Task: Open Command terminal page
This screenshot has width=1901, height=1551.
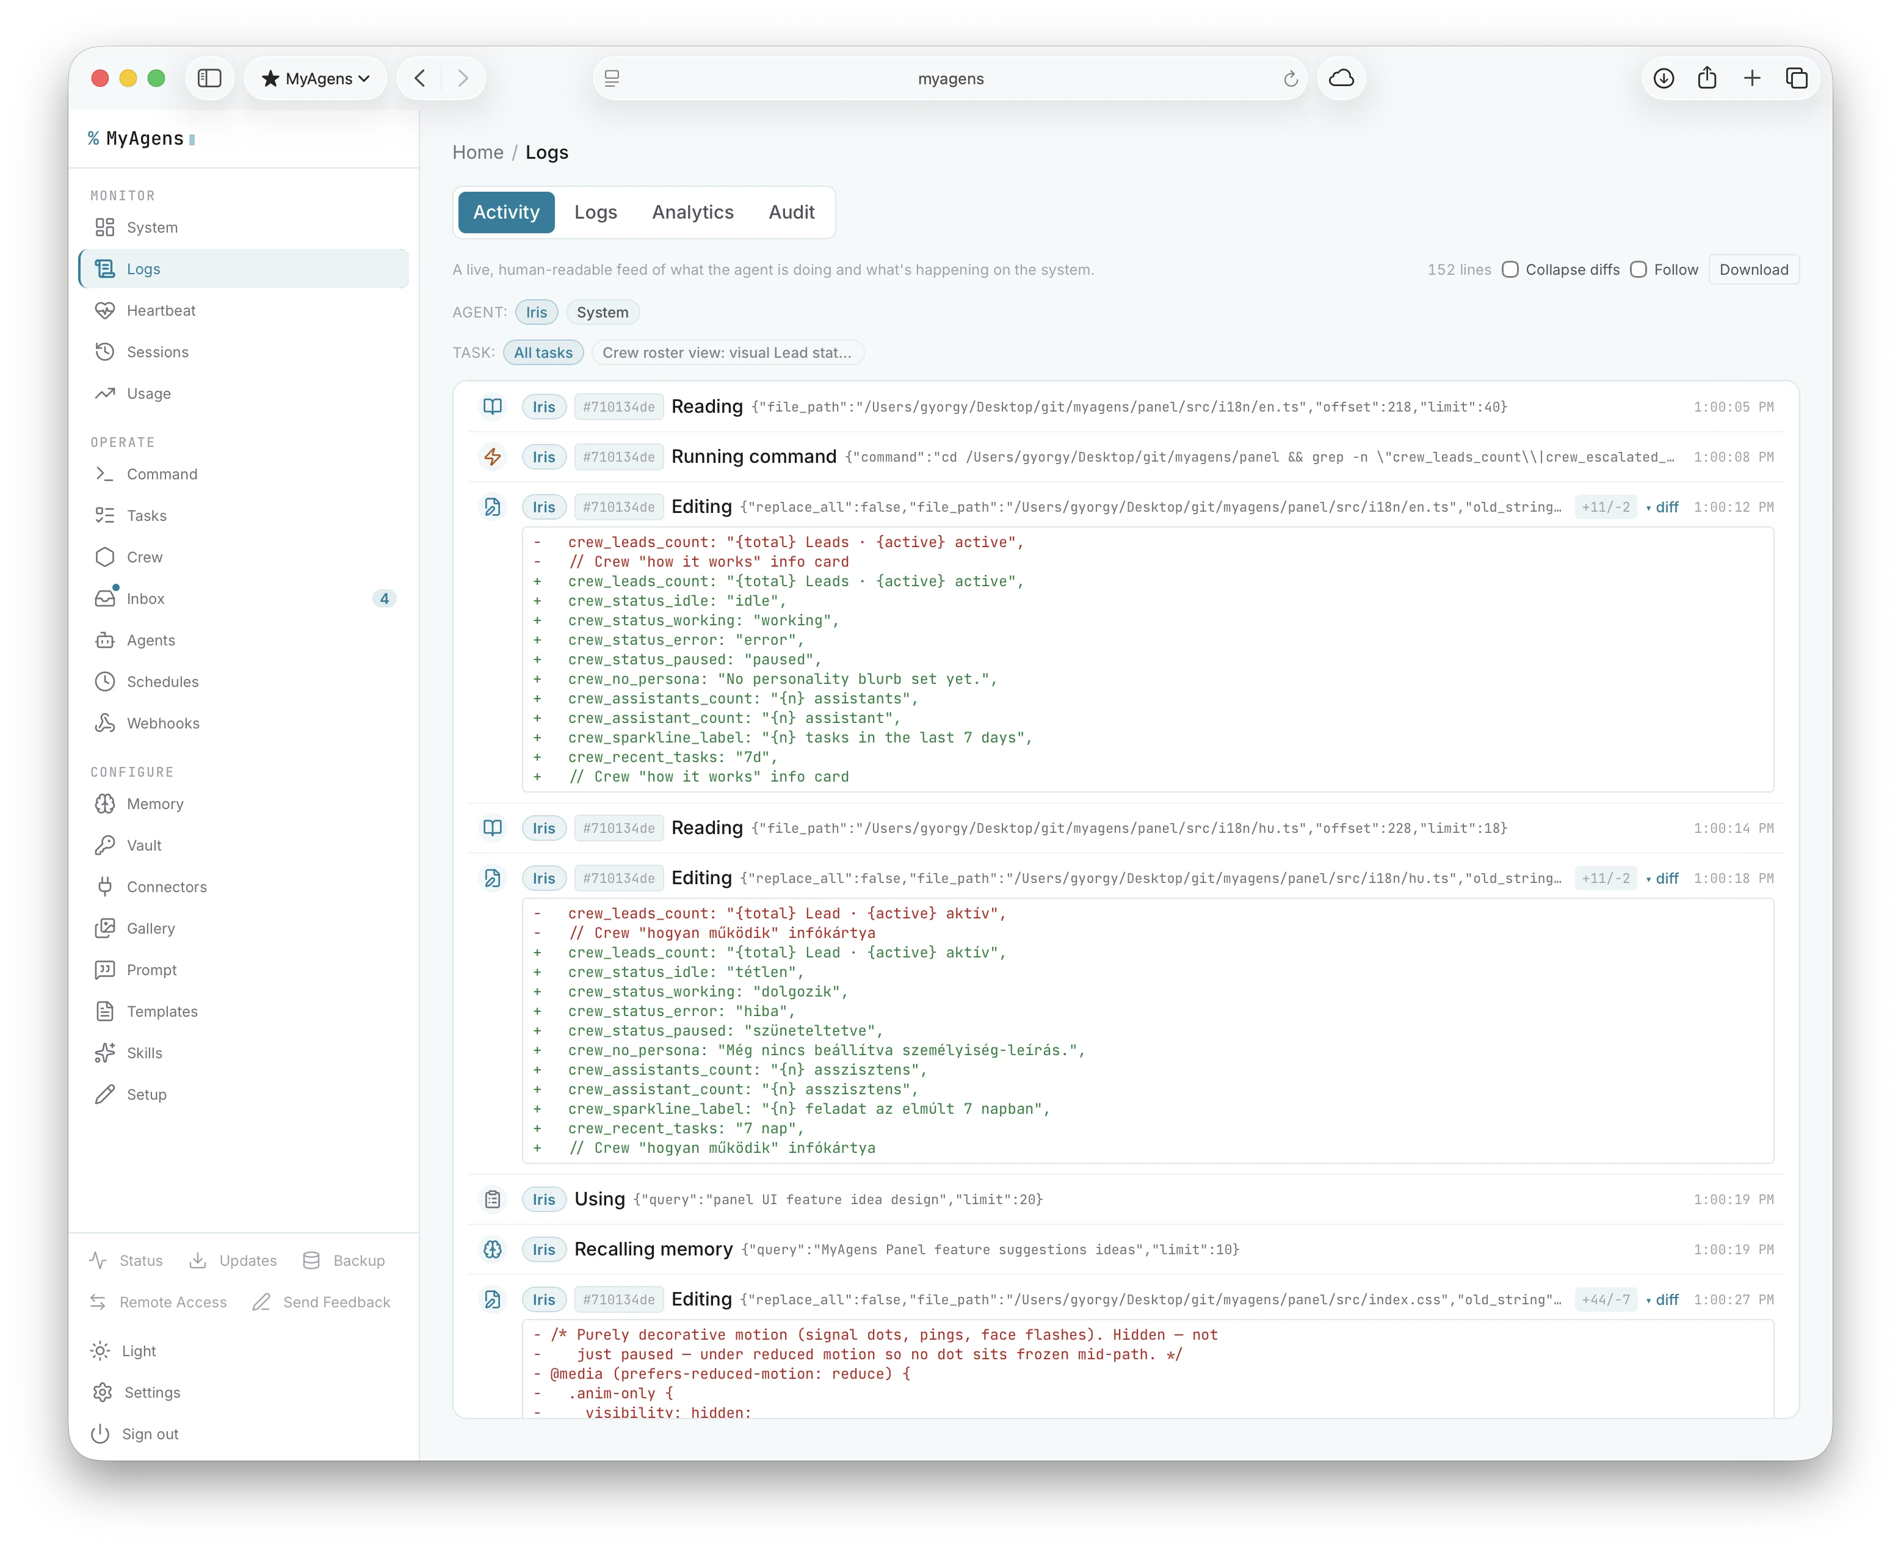Action: [x=243, y=473]
